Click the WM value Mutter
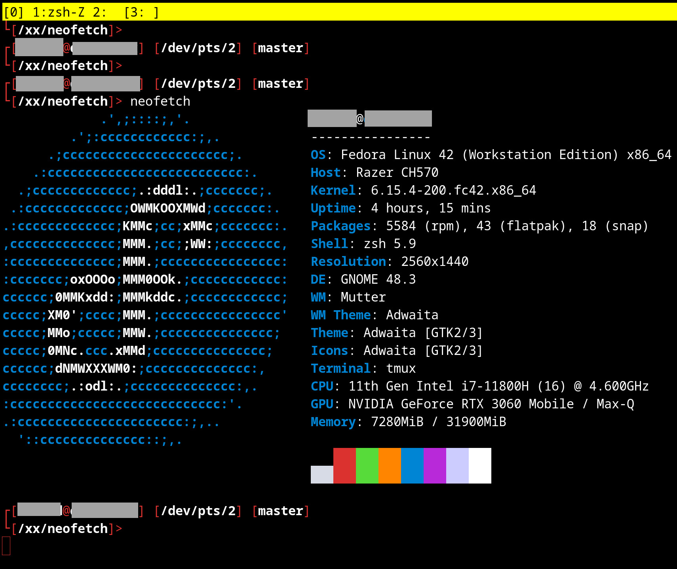Viewport: 677px width, 569px height. [363, 297]
